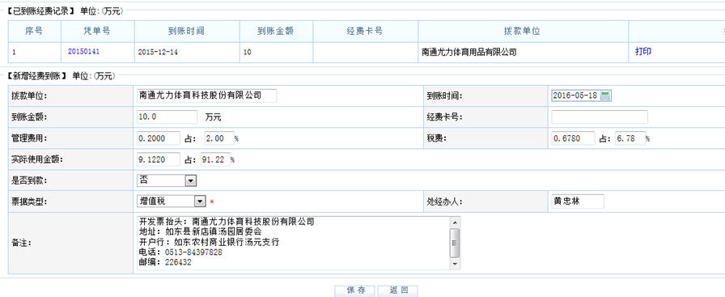Click the 税费 amount field 0.6780
Image resolution: width=725 pixels, height=297 pixels.
click(573, 138)
